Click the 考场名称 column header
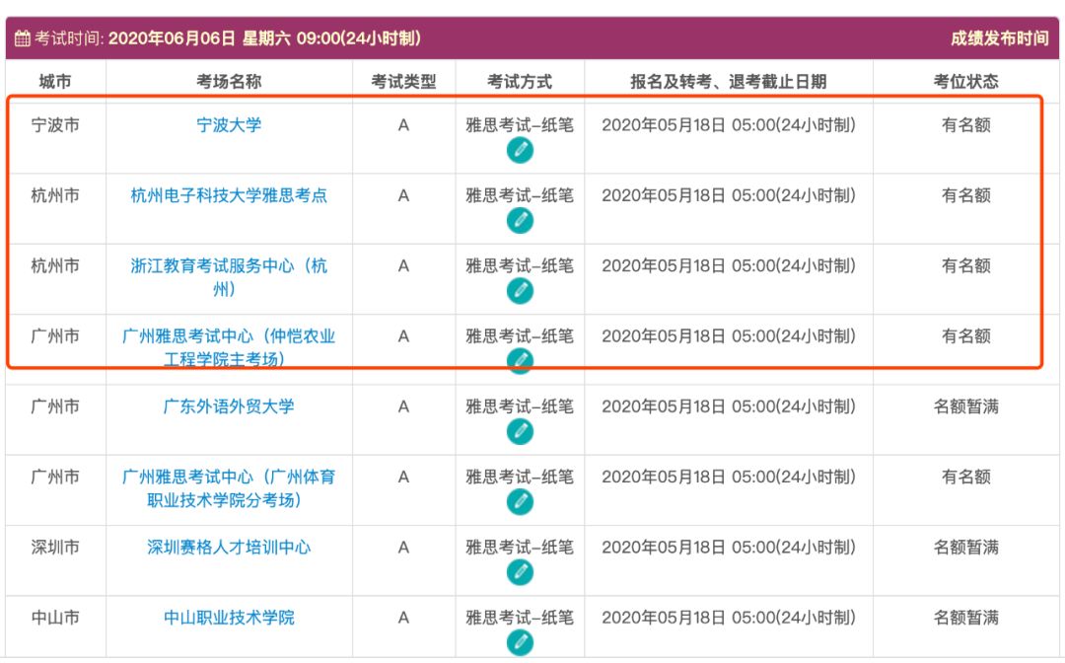 coord(229,82)
